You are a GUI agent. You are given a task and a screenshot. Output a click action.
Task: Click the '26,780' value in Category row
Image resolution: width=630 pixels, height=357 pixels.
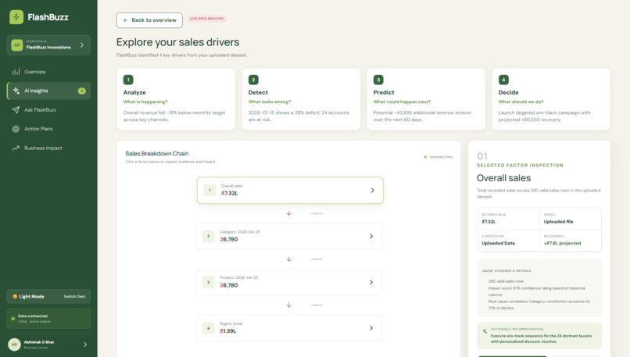229,239
